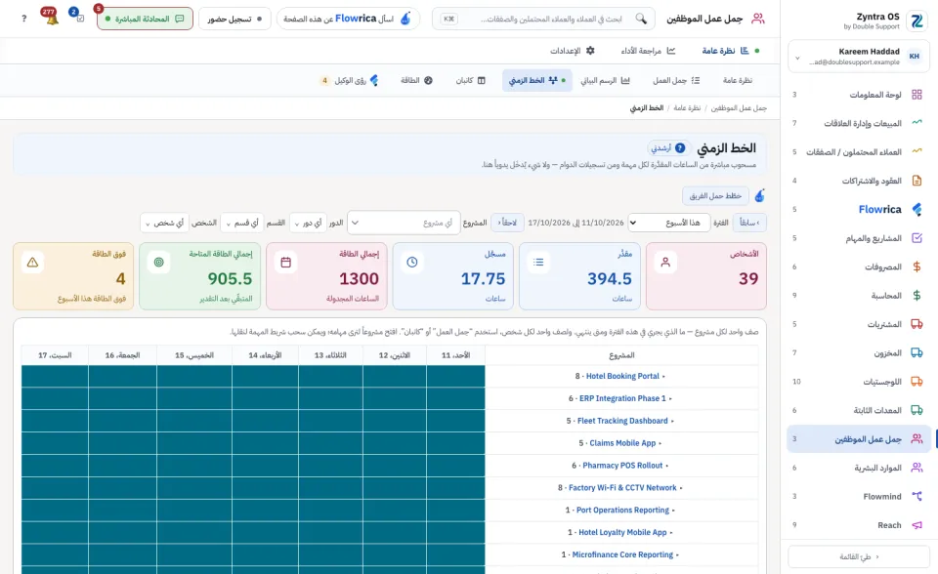Open the Port Operations Reporting link
This screenshot has width=938, height=574.
tap(622, 510)
